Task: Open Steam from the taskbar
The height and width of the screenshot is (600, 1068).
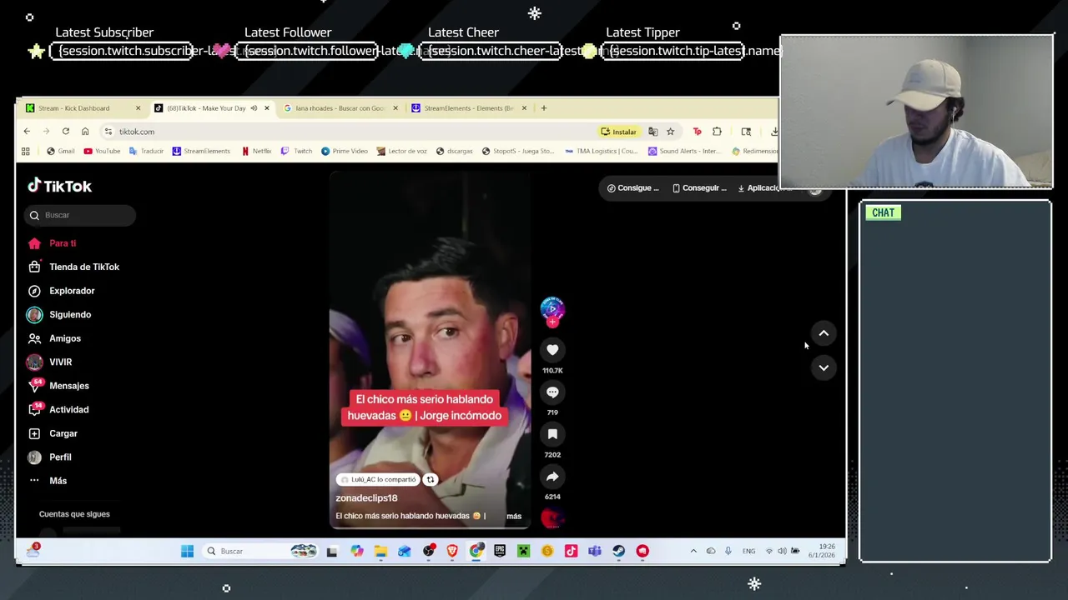Action: coord(618,551)
